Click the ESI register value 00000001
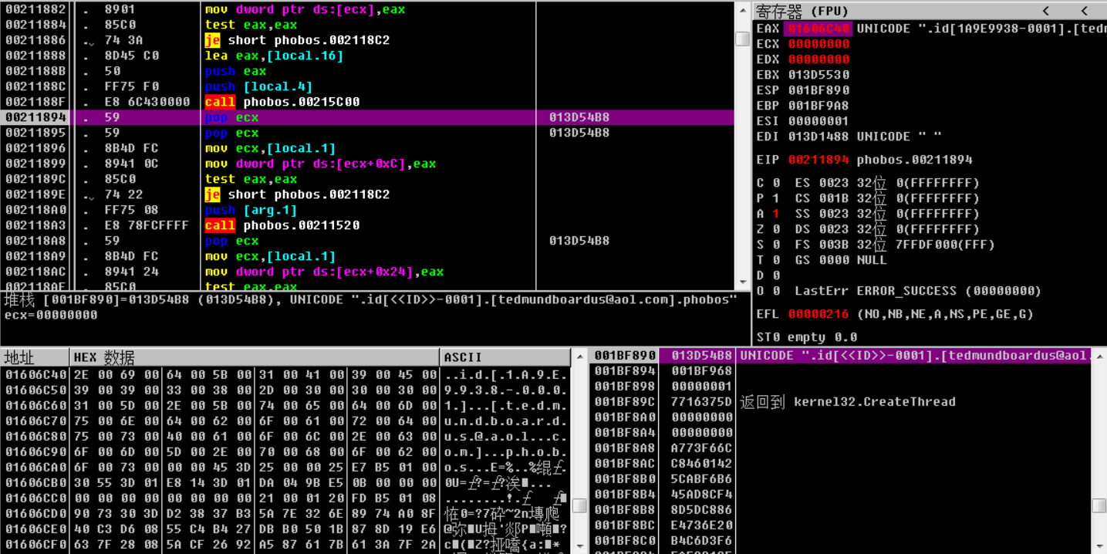1107x554 pixels. point(818,121)
